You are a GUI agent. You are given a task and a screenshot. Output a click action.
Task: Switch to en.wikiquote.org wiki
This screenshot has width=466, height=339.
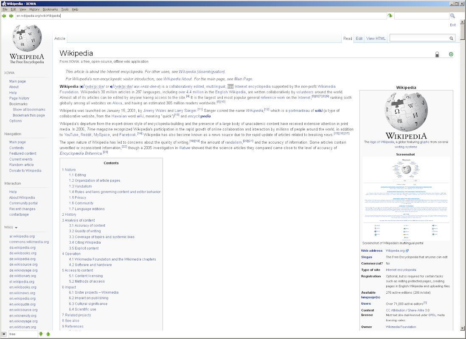22,304
